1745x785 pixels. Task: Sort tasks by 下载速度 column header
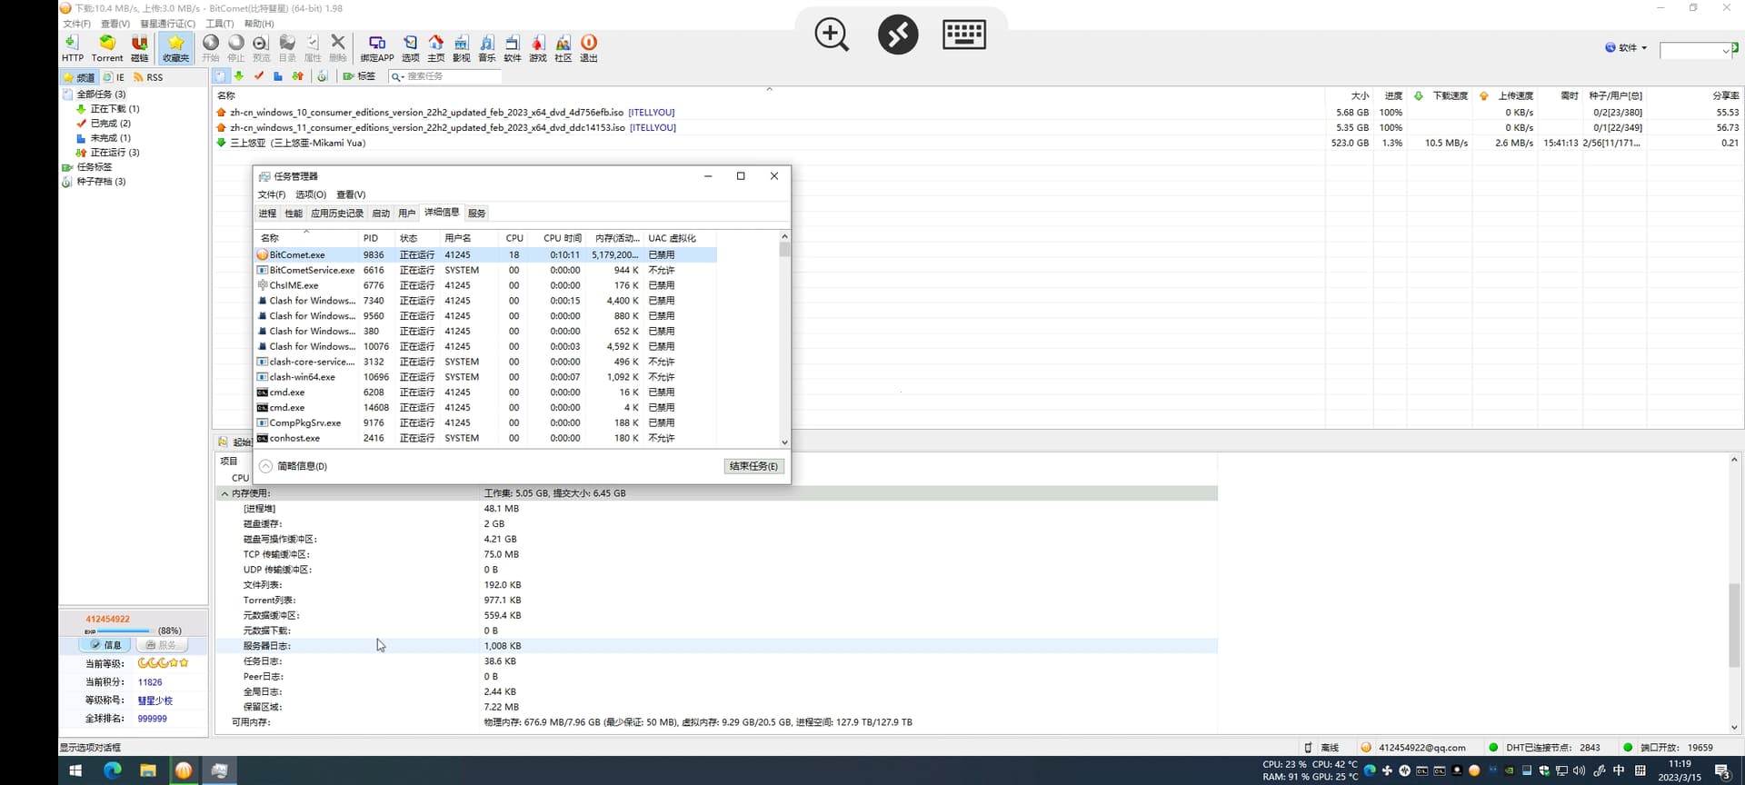tap(1441, 95)
